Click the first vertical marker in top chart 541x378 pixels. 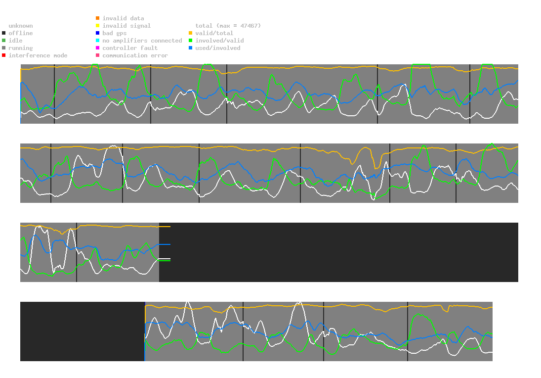point(54,94)
